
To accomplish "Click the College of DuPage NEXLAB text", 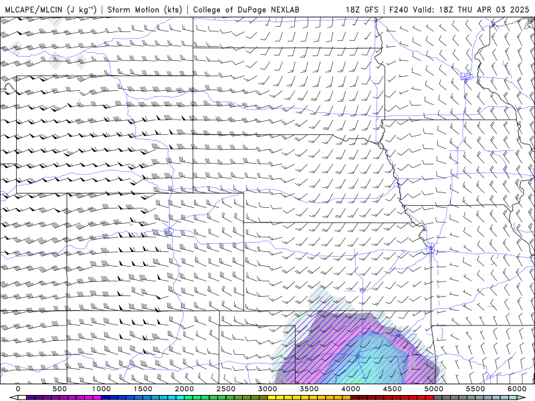I will [x=246, y=9].
